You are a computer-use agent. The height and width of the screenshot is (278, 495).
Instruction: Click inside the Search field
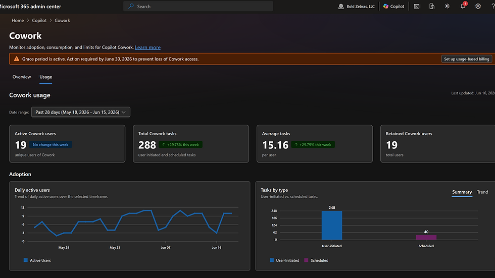[198, 6]
